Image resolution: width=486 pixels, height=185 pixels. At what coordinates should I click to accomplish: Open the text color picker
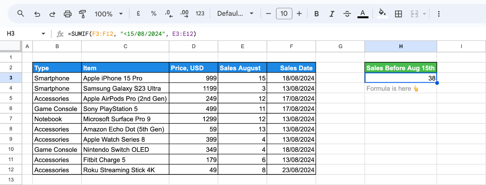click(x=363, y=14)
